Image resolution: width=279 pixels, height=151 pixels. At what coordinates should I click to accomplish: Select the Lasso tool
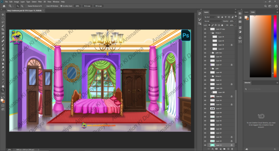[3, 22]
